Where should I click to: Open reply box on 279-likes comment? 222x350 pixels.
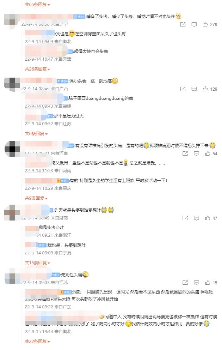tap(194, 24)
